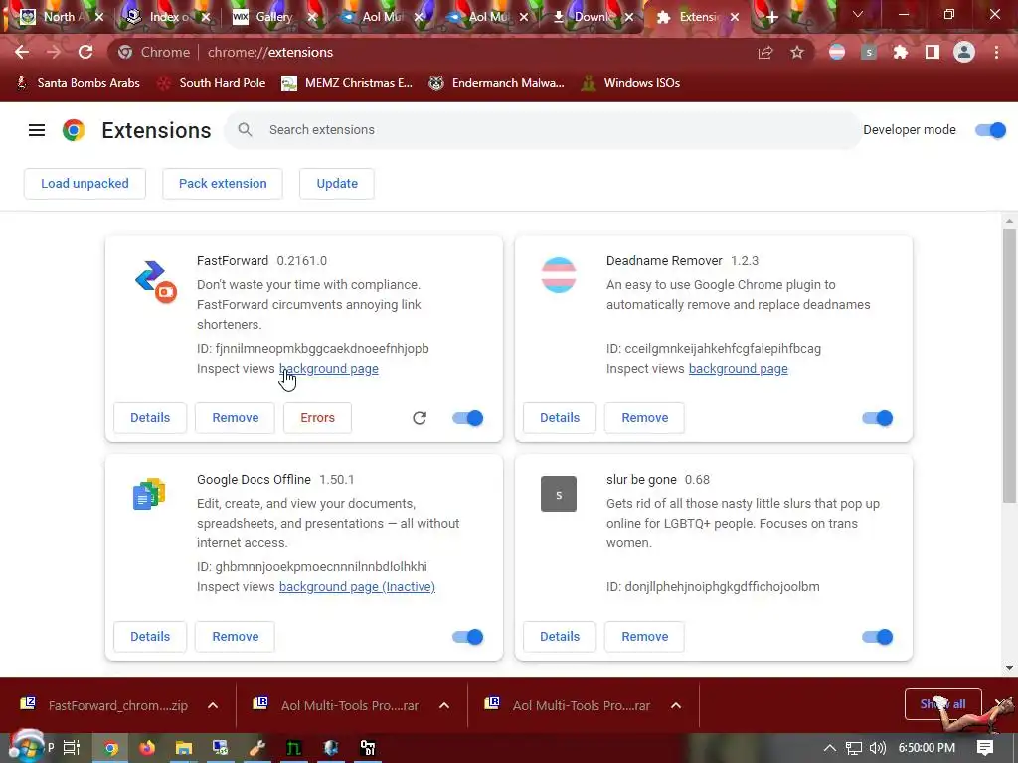Open Santa Bombs Arabs bookmark

tap(79, 83)
